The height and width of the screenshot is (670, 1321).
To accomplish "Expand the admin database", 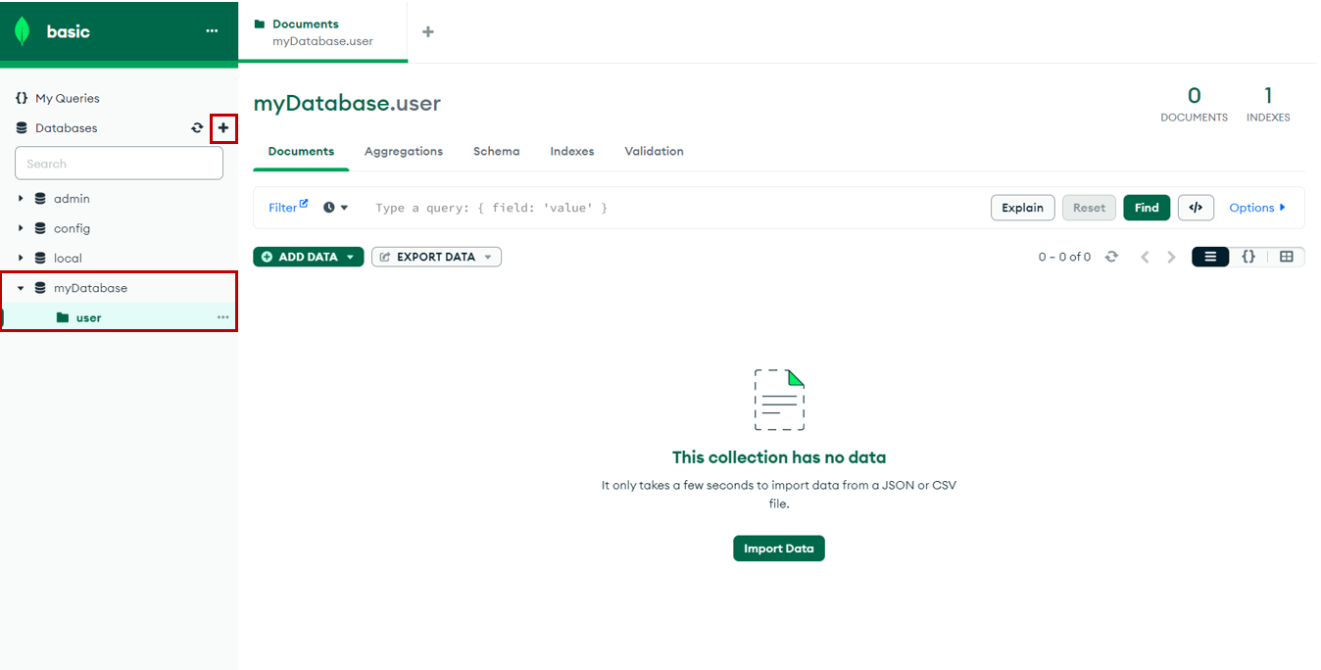I will [21, 199].
